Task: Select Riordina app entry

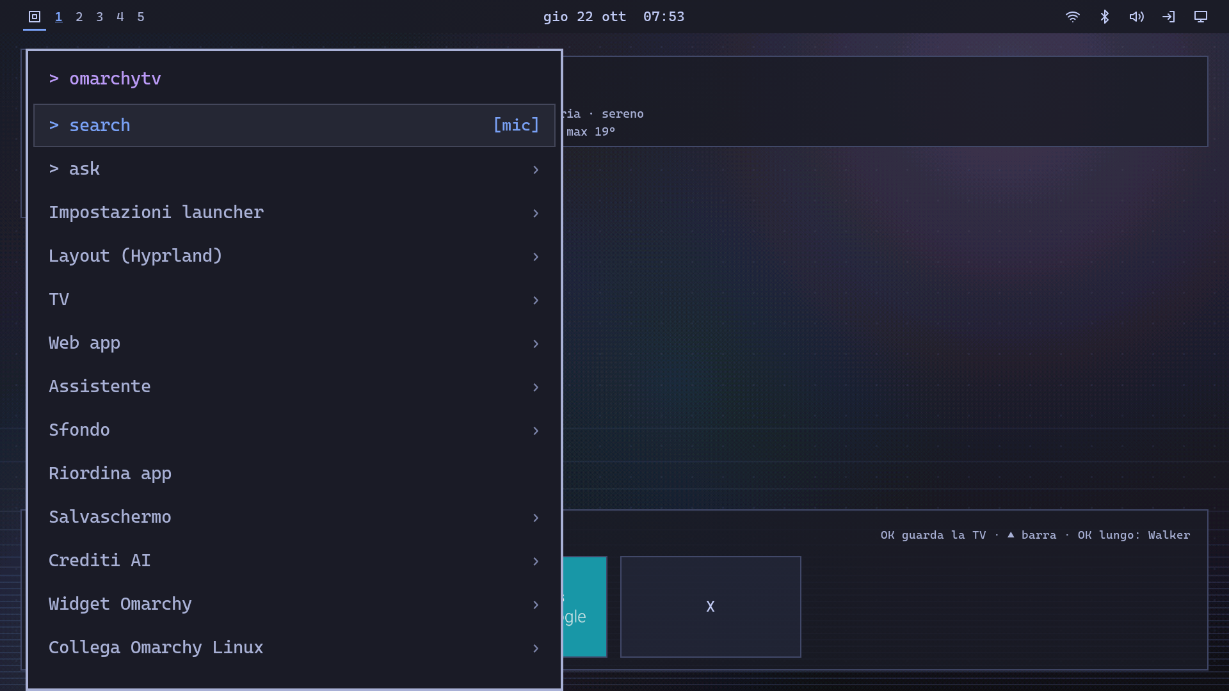Action: 294,473
